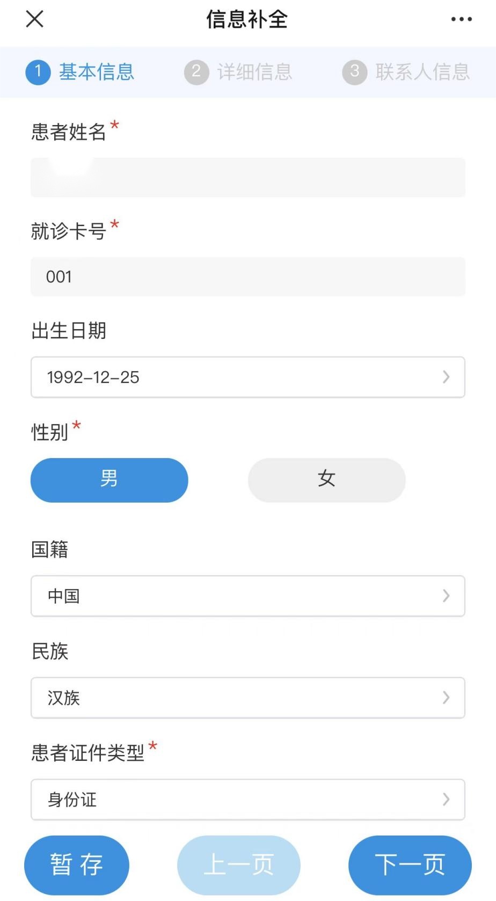Tap the 上一页 button
The width and height of the screenshot is (496, 901).
point(239,864)
